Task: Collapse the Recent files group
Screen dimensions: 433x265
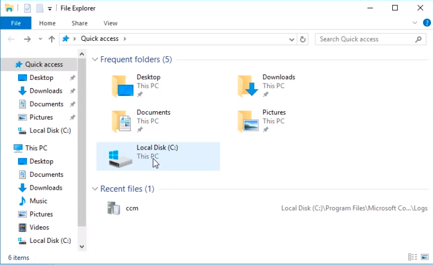Action: click(x=95, y=189)
